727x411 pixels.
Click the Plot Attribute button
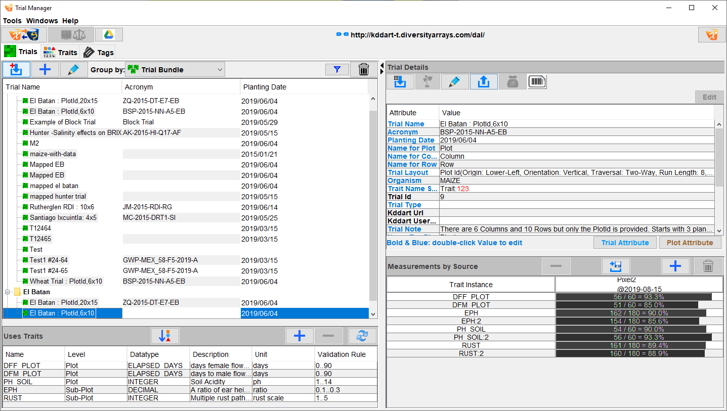click(x=690, y=243)
